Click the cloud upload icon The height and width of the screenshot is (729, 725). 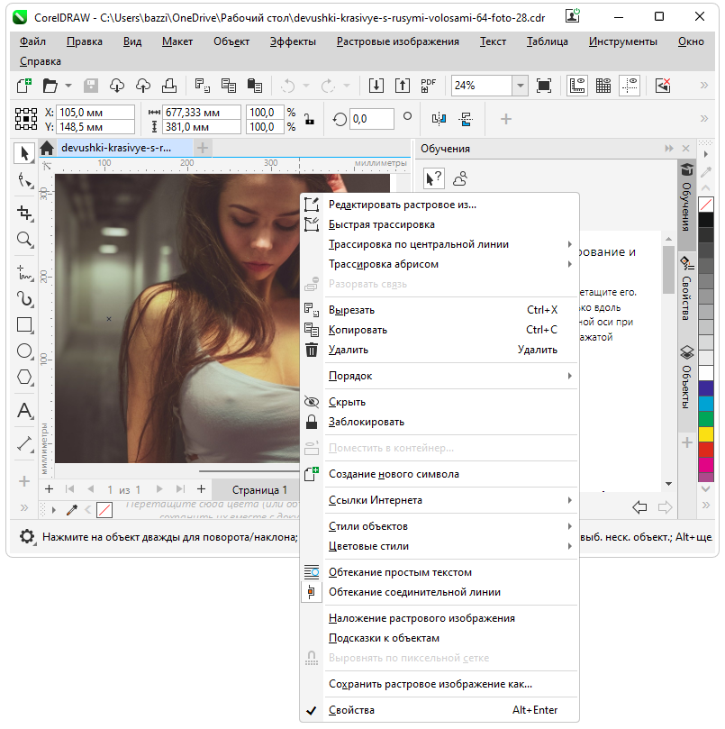[142, 86]
